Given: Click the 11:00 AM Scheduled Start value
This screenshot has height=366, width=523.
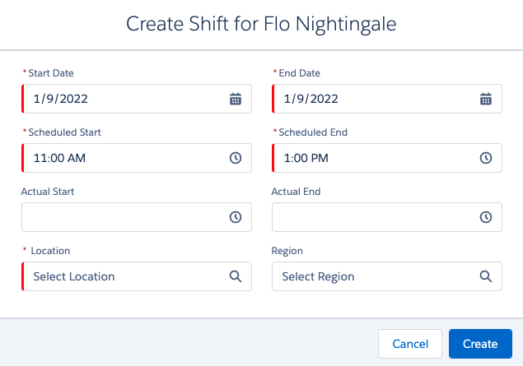Looking at the screenshot, I should 59,158.
